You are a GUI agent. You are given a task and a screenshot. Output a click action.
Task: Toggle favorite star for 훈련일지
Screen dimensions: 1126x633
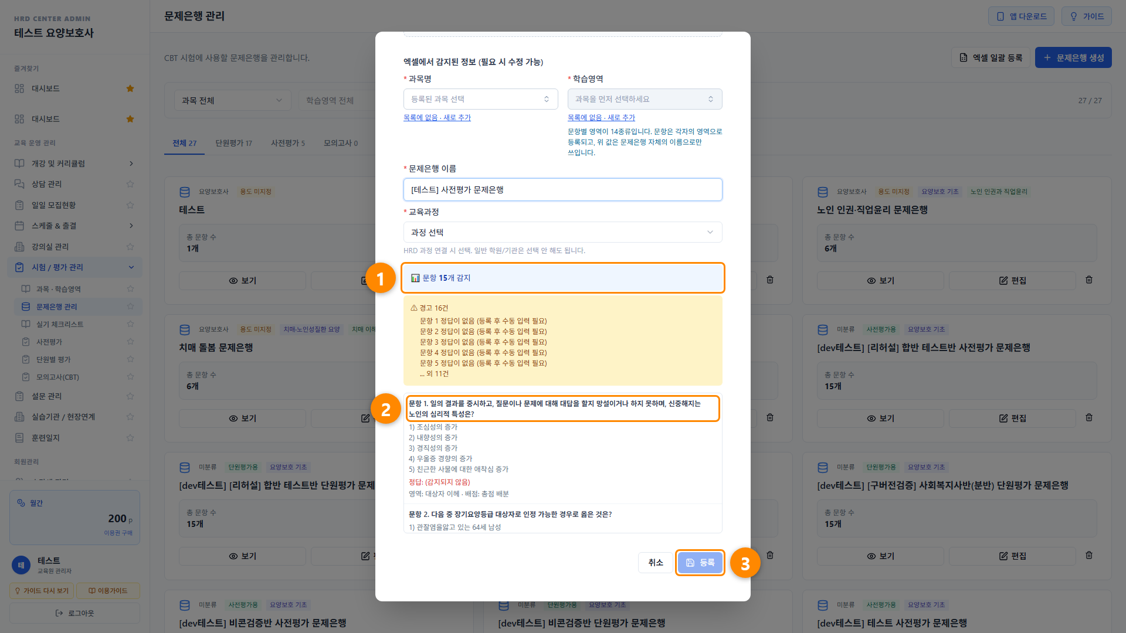tap(130, 438)
